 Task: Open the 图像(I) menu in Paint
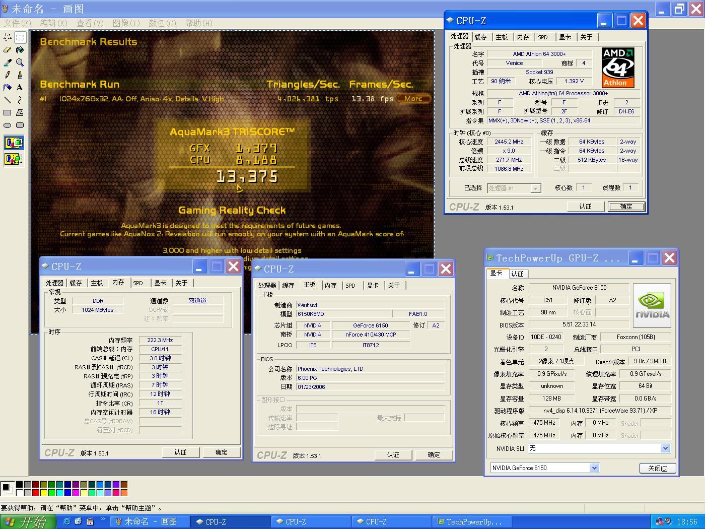tap(126, 23)
